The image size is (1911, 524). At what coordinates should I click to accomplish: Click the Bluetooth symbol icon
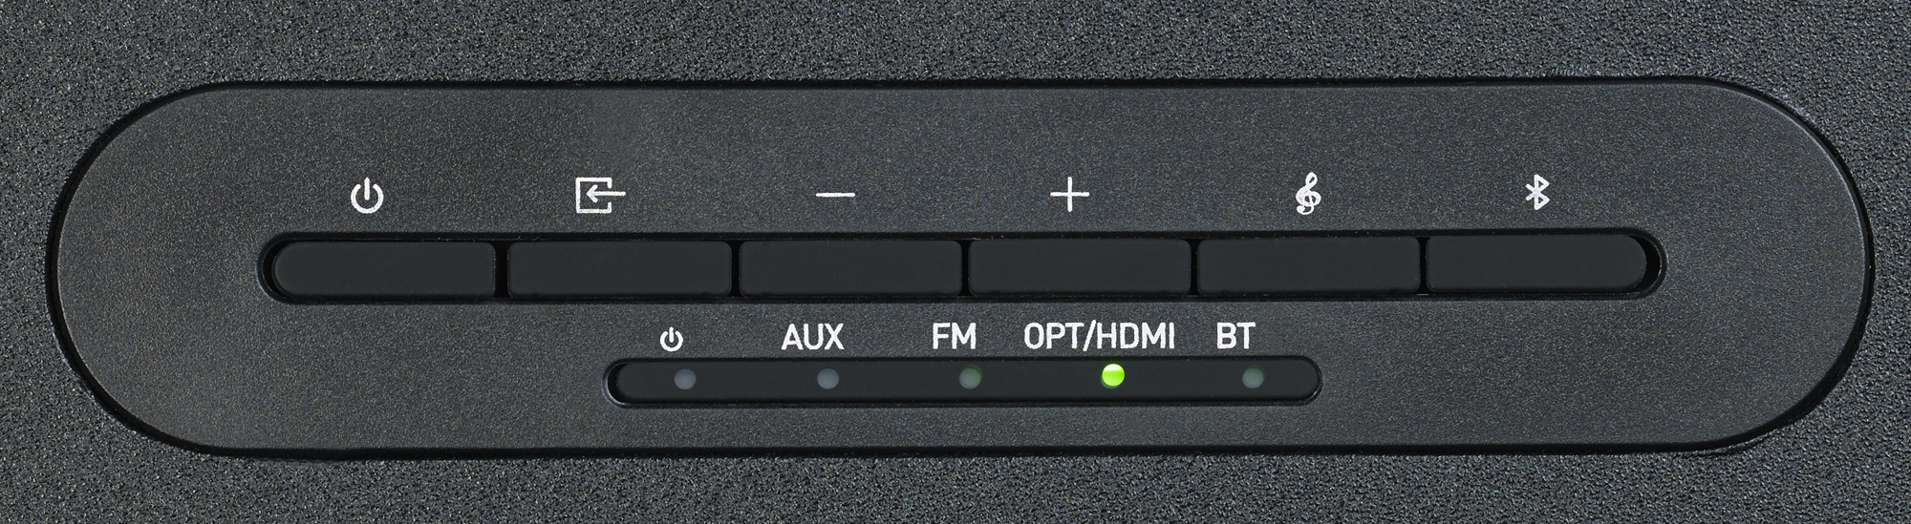(x=1536, y=194)
